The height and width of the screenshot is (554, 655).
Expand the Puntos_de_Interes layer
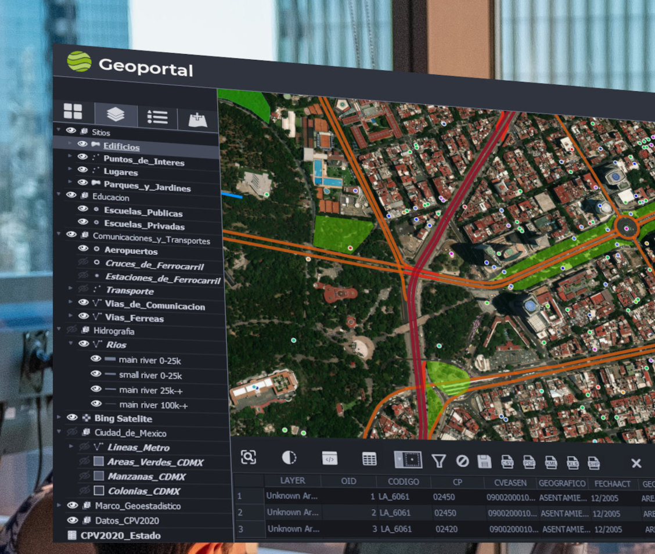click(x=70, y=157)
